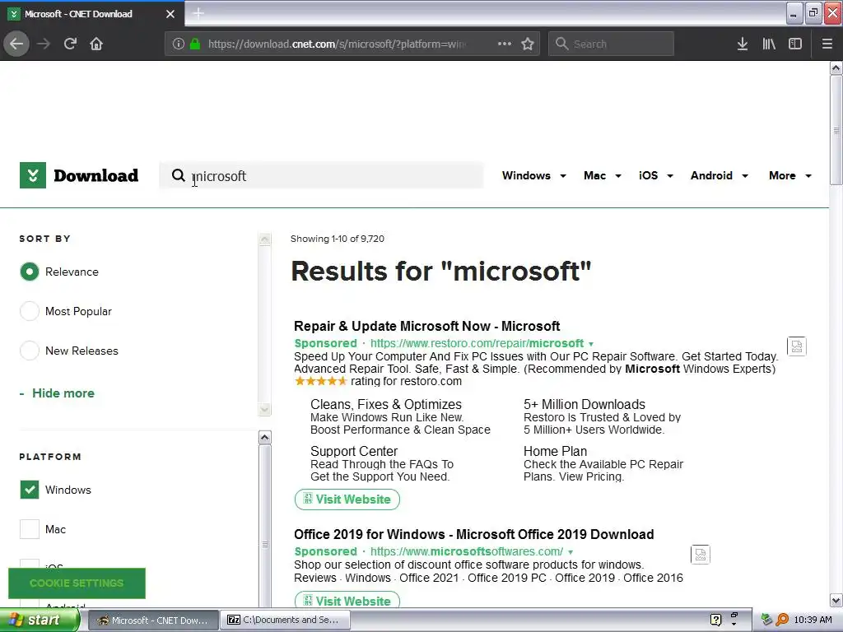Click the taskbar clock showing 10:39 AM
The image size is (843, 632).
coord(813,620)
